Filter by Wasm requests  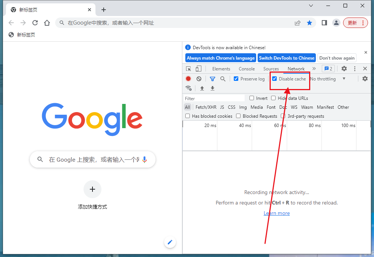[307, 107]
